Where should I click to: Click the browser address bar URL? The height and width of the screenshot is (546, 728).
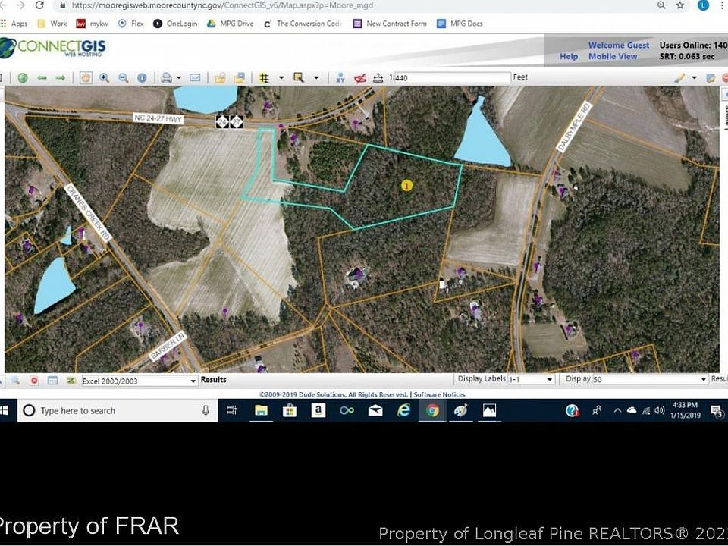coord(223,5)
